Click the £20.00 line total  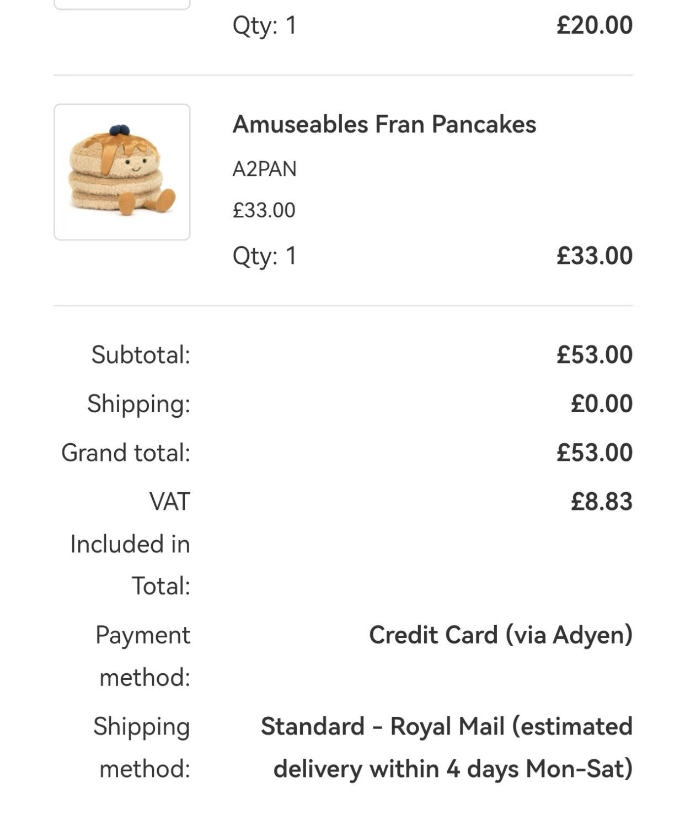click(595, 25)
